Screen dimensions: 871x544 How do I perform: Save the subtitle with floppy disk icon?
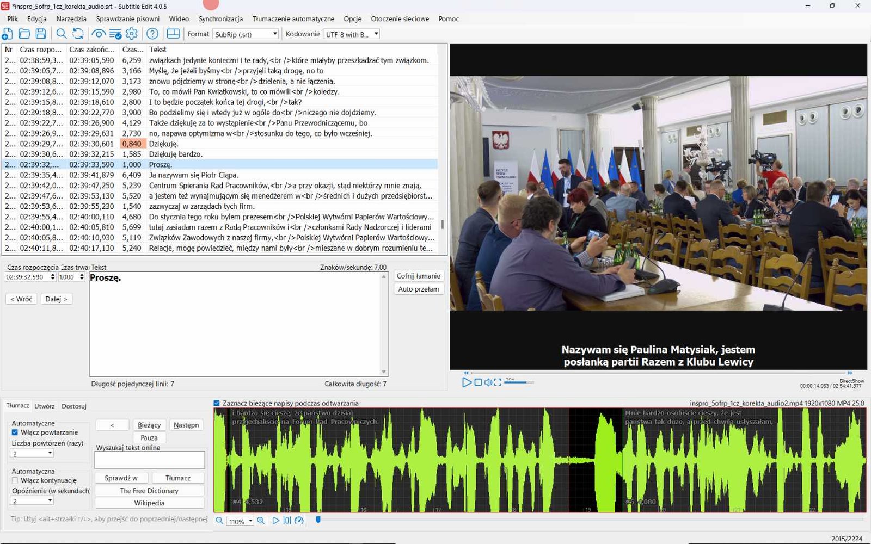tap(41, 34)
